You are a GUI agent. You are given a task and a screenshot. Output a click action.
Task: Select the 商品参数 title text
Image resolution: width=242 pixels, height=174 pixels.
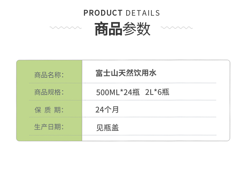[x=123, y=29]
